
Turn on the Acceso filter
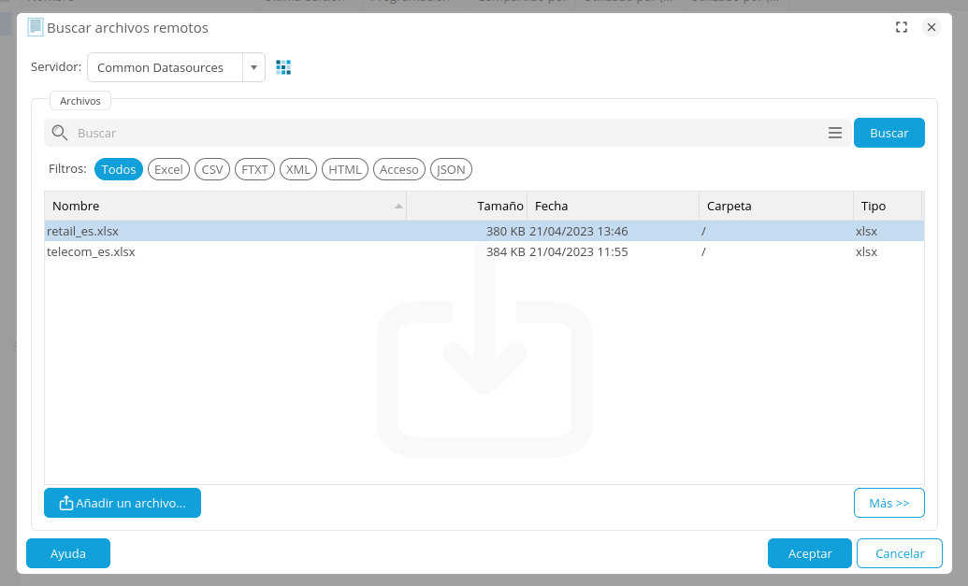(x=399, y=169)
